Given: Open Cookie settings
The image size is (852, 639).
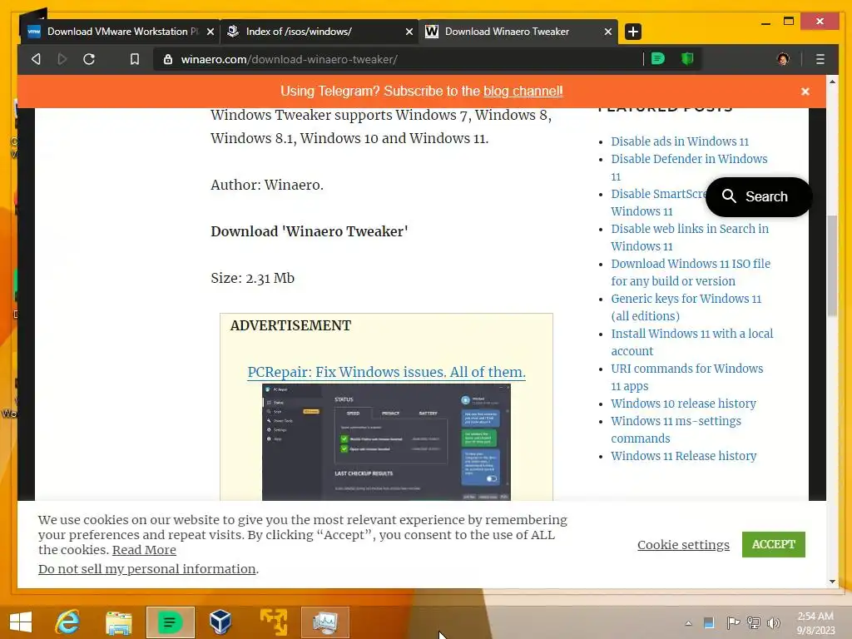Looking at the screenshot, I should click(x=683, y=544).
